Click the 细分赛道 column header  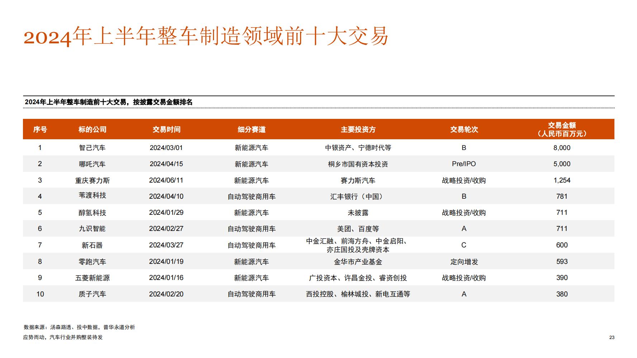coord(252,130)
